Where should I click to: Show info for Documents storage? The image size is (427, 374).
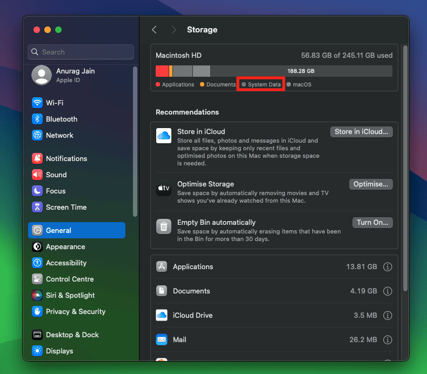click(x=387, y=291)
